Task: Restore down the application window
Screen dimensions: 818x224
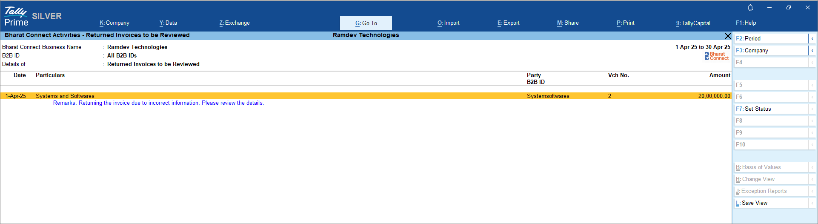Action: point(788,8)
